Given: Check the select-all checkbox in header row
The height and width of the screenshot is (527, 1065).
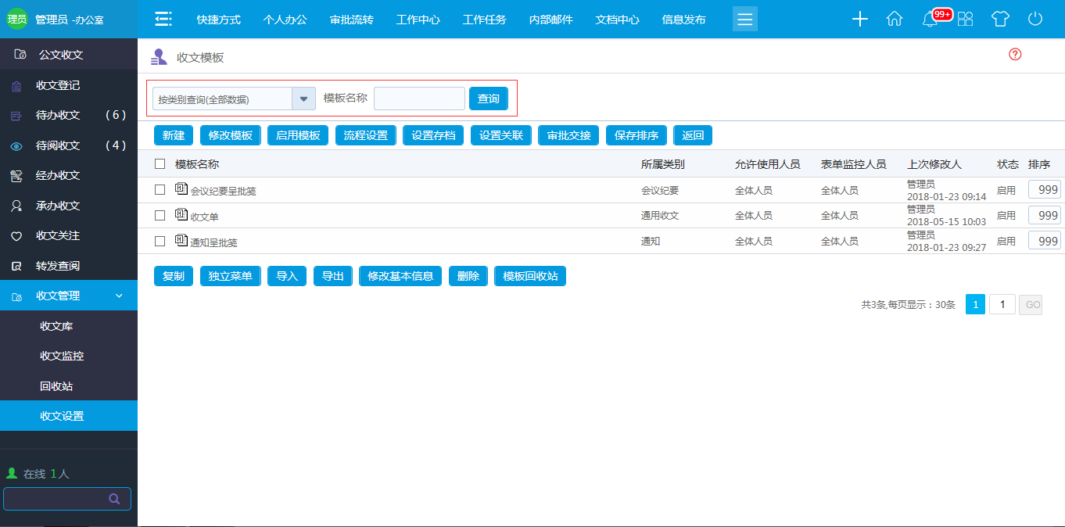Looking at the screenshot, I should 160,163.
